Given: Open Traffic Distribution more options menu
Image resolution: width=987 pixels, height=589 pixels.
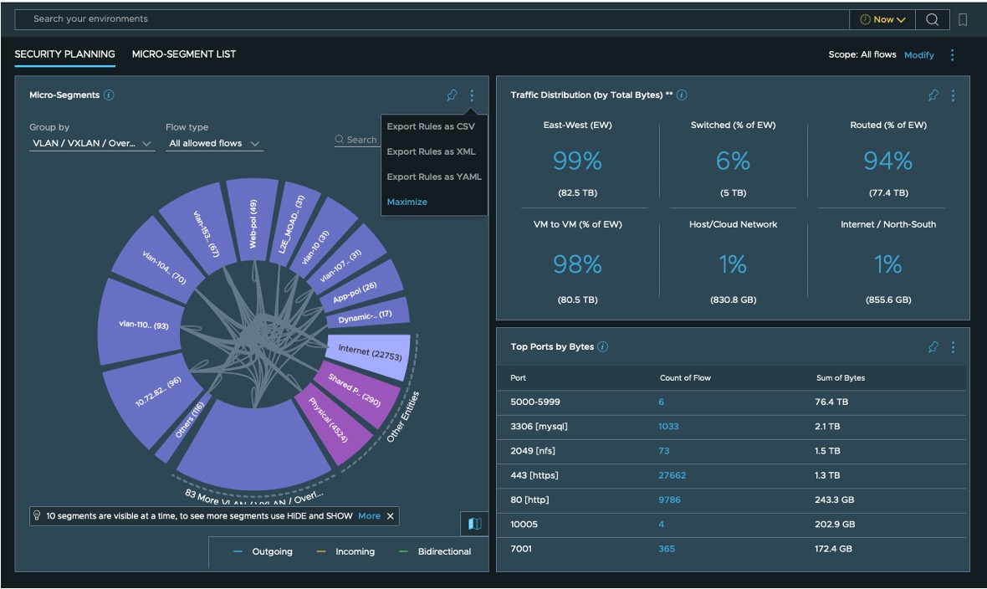Looking at the screenshot, I should pyautogui.click(x=953, y=95).
